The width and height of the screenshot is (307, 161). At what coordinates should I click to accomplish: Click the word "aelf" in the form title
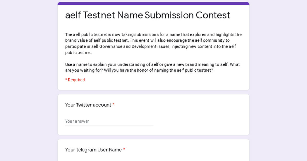[x=73, y=15]
